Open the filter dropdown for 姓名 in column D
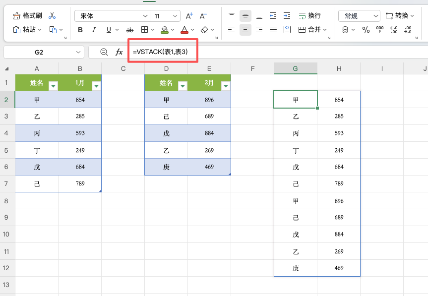This screenshot has width=428, height=296. (x=183, y=86)
